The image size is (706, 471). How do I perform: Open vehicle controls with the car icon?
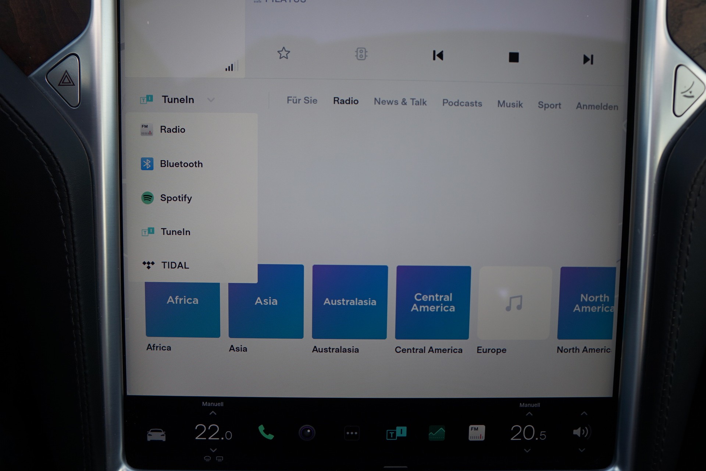(156, 435)
